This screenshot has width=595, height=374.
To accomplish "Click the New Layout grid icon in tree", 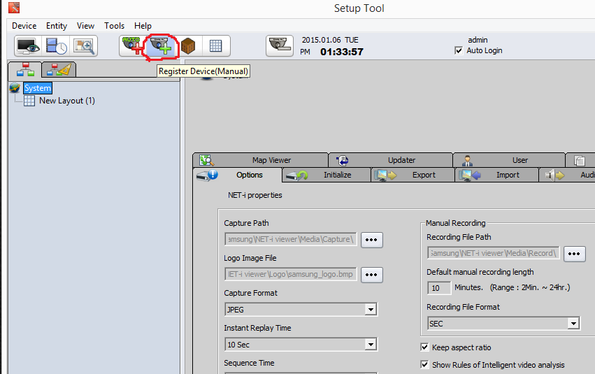I will [29, 101].
